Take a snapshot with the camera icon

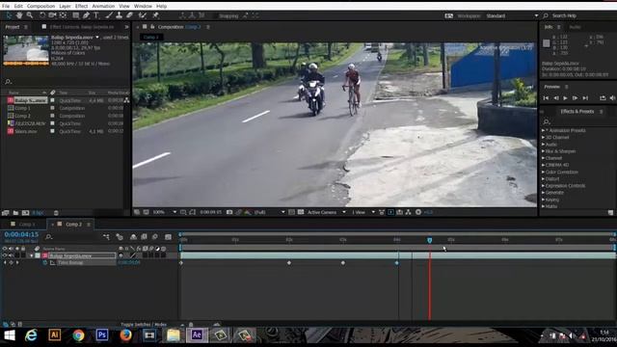coord(229,212)
